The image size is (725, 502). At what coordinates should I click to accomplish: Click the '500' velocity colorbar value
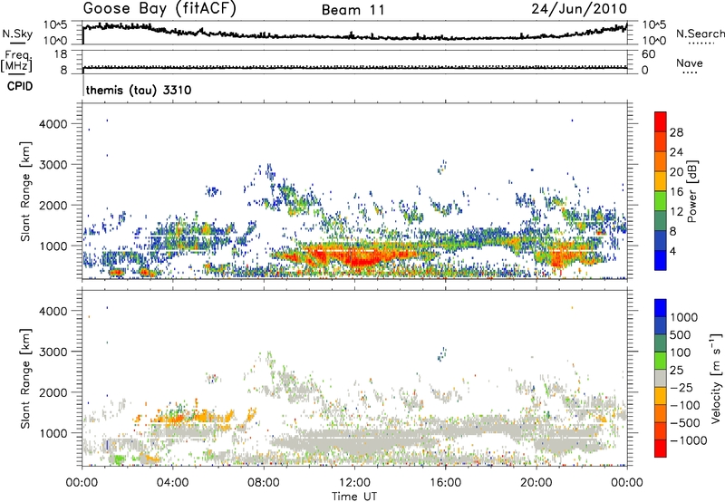click(681, 335)
